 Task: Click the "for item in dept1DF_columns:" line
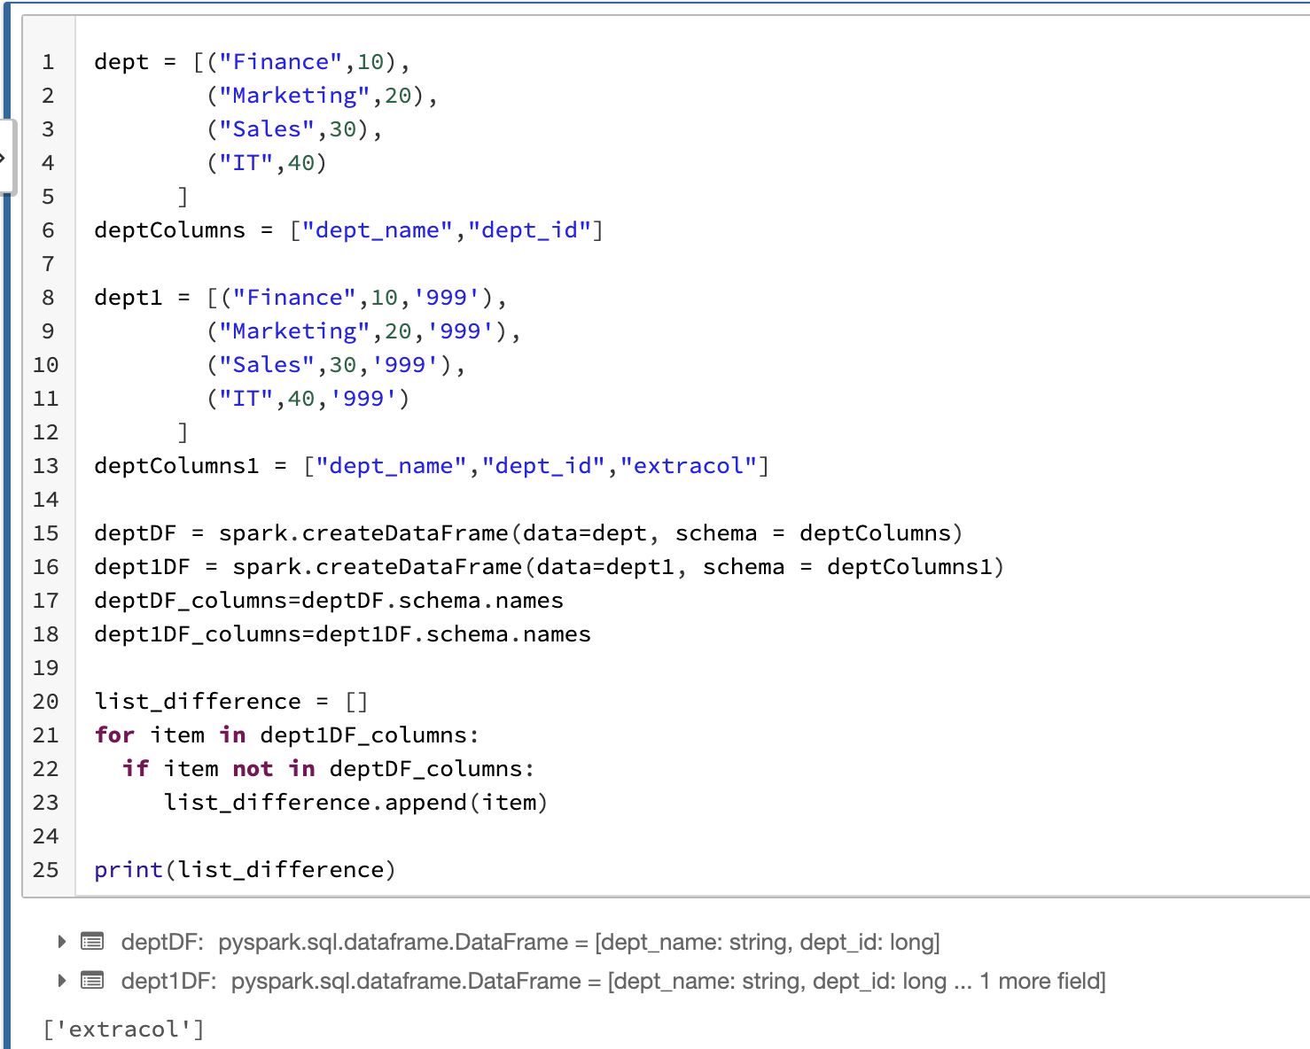coord(287,734)
